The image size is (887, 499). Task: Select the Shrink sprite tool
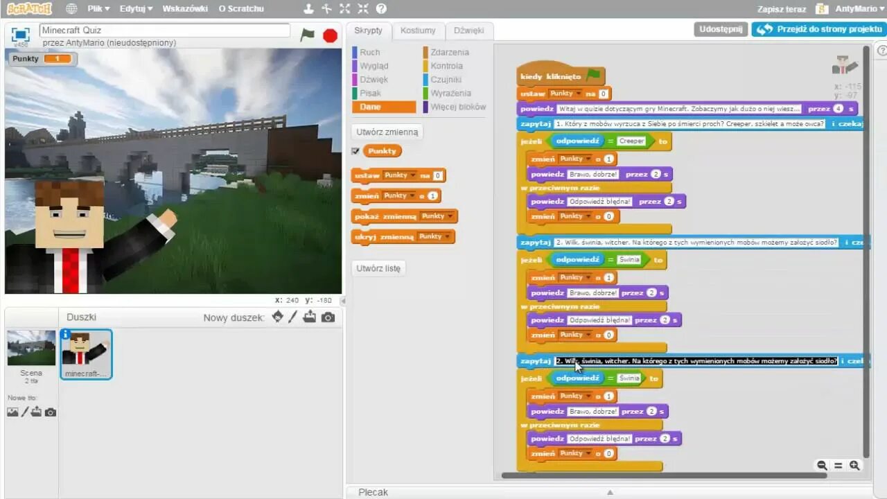pyautogui.click(x=363, y=9)
